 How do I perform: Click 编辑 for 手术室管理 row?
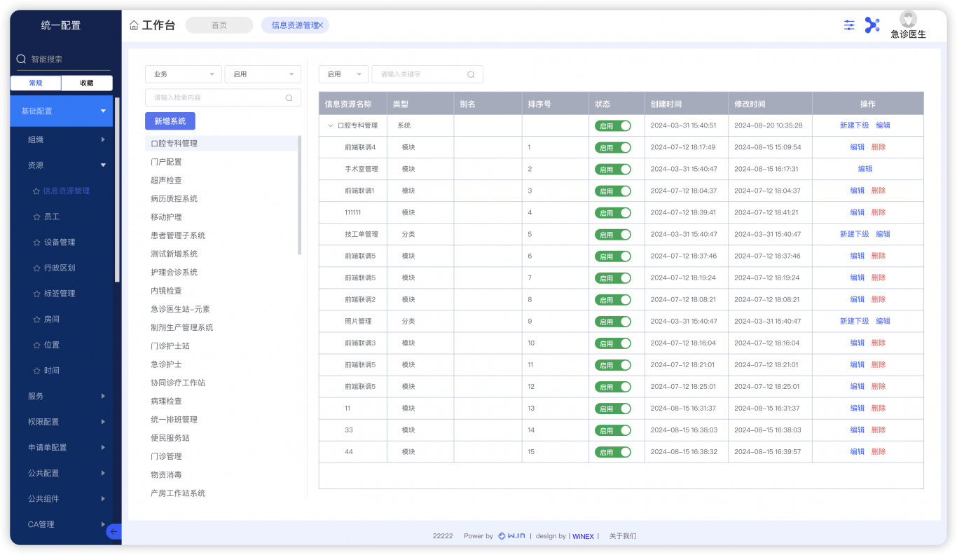tap(865, 169)
